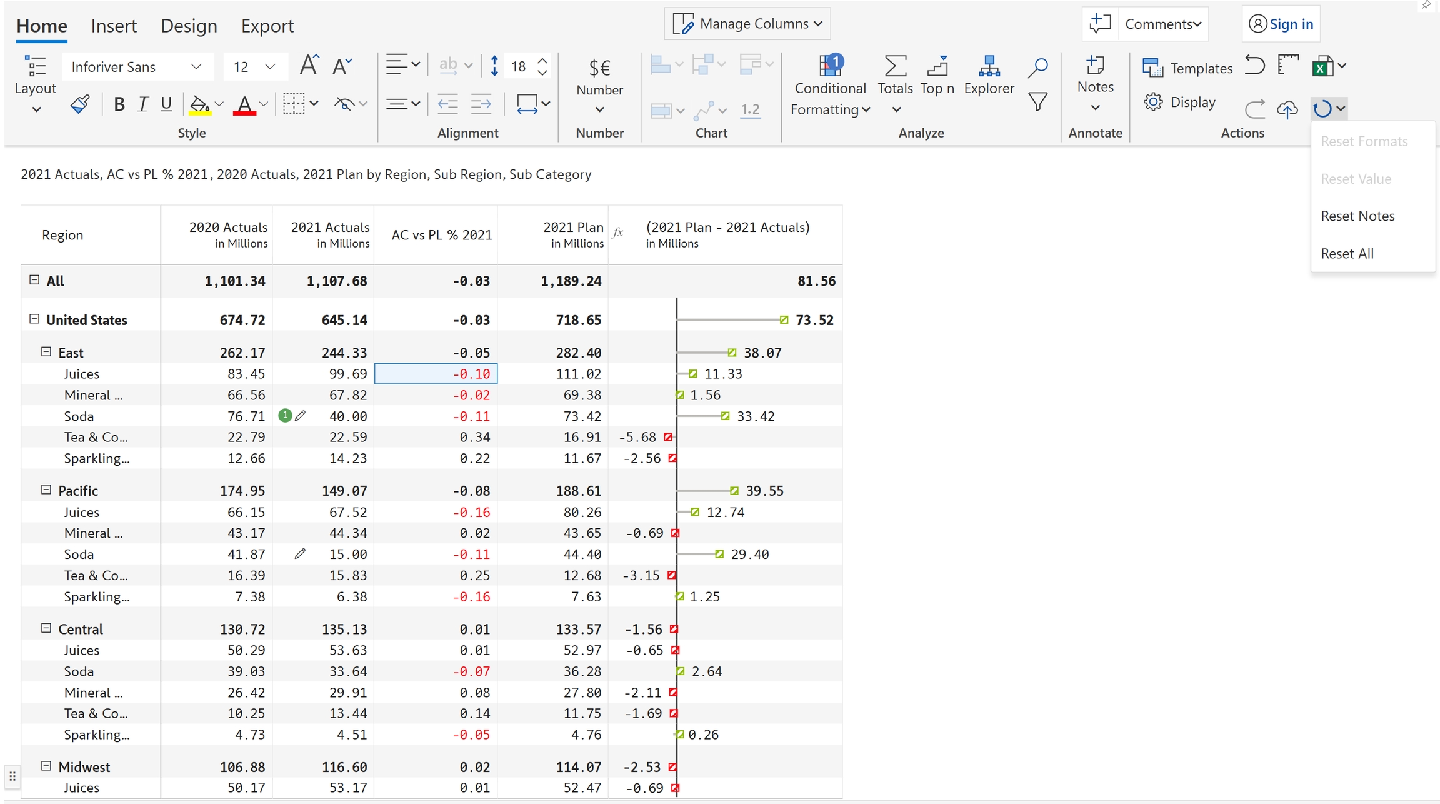Click the Sign in button
This screenshot has width=1440, height=804.
click(x=1281, y=24)
